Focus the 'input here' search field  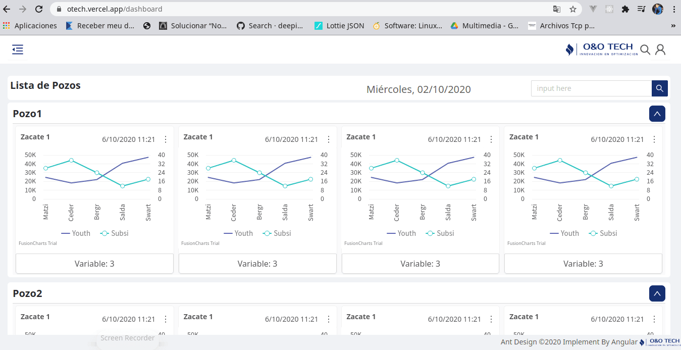591,88
